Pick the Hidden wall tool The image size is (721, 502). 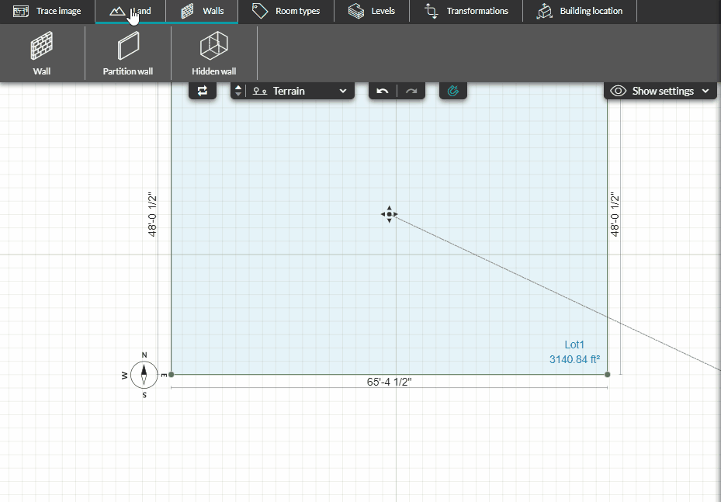point(213,52)
